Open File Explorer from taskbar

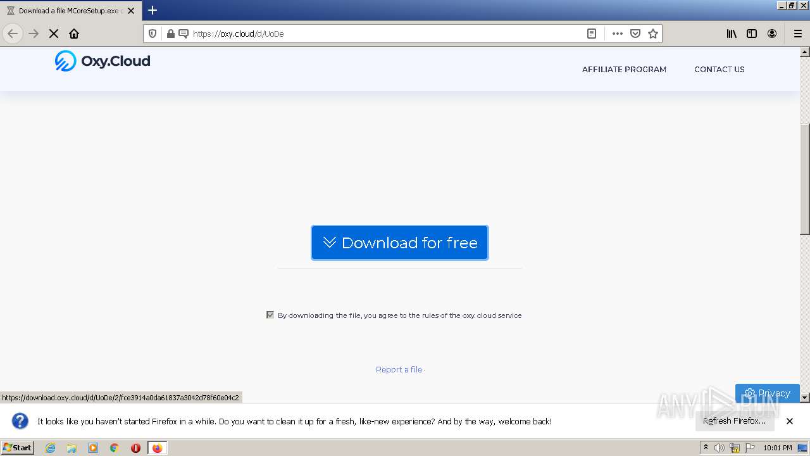coord(72,448)
